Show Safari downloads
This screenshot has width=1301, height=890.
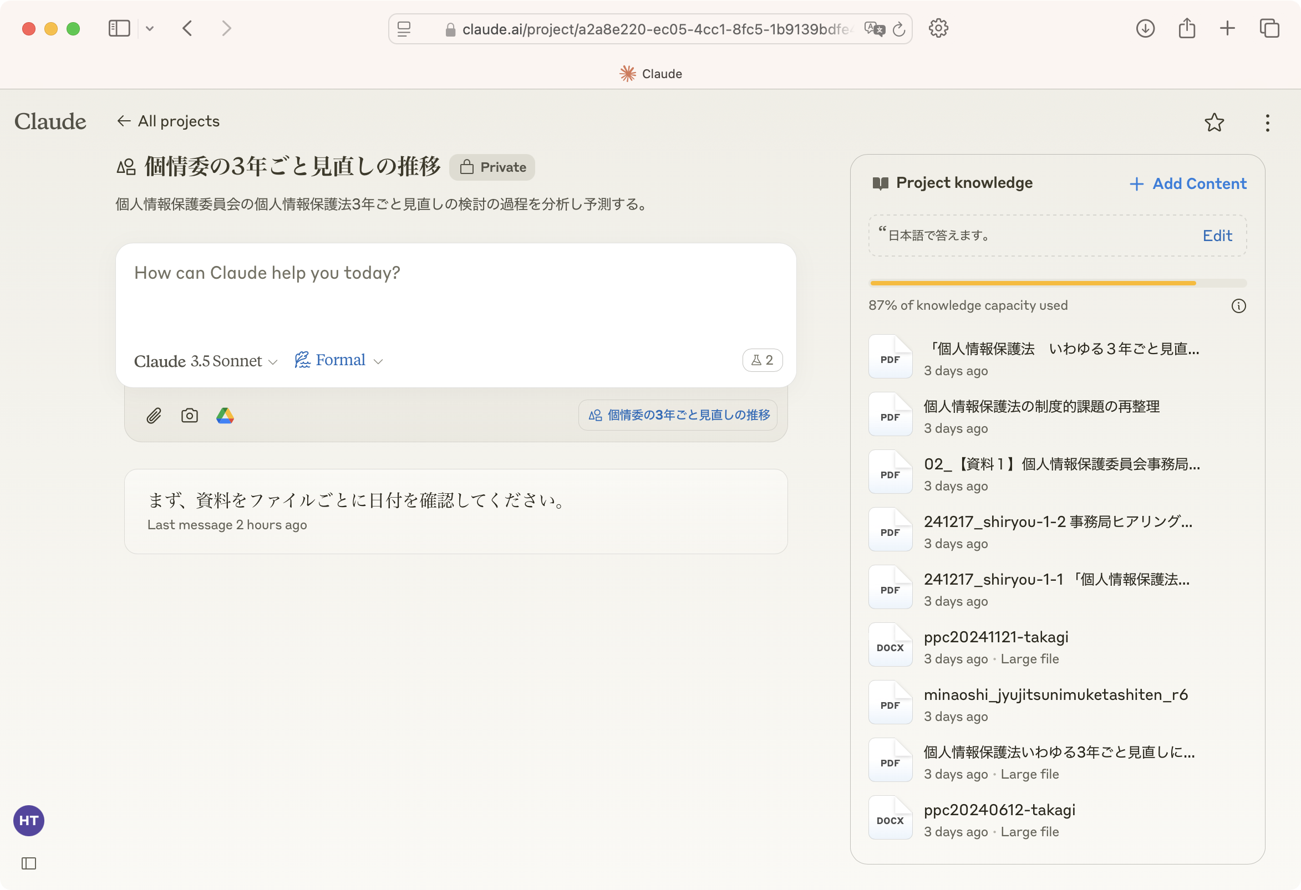[x=1145, y=28]
